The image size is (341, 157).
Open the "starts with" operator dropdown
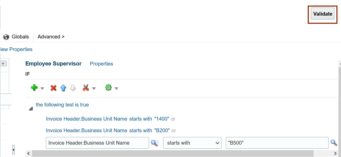tap(192, 143)
